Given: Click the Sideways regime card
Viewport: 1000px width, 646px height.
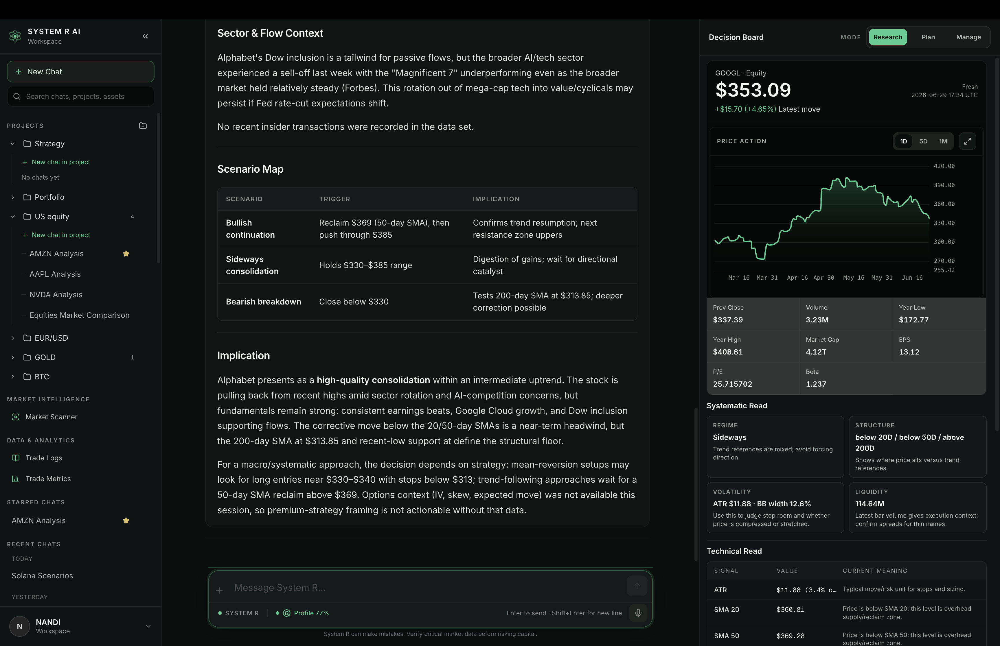Looking at the screenshot, I should (x=775, y=446).
